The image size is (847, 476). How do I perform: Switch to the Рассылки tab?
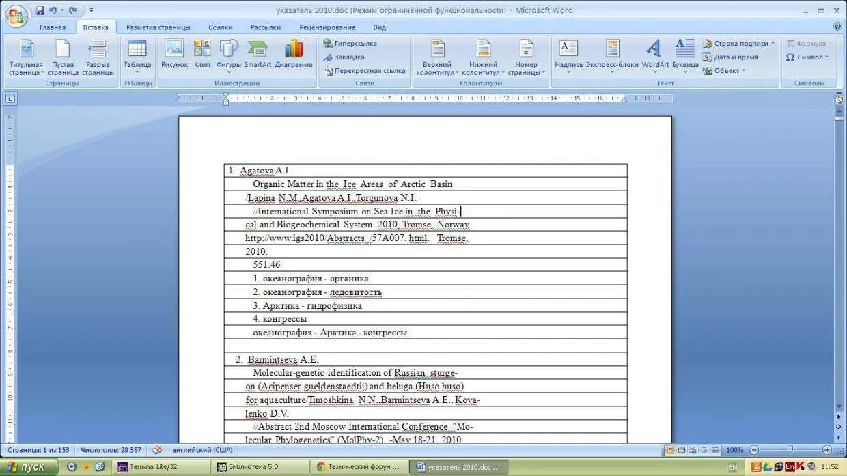[x=266, y=27]
